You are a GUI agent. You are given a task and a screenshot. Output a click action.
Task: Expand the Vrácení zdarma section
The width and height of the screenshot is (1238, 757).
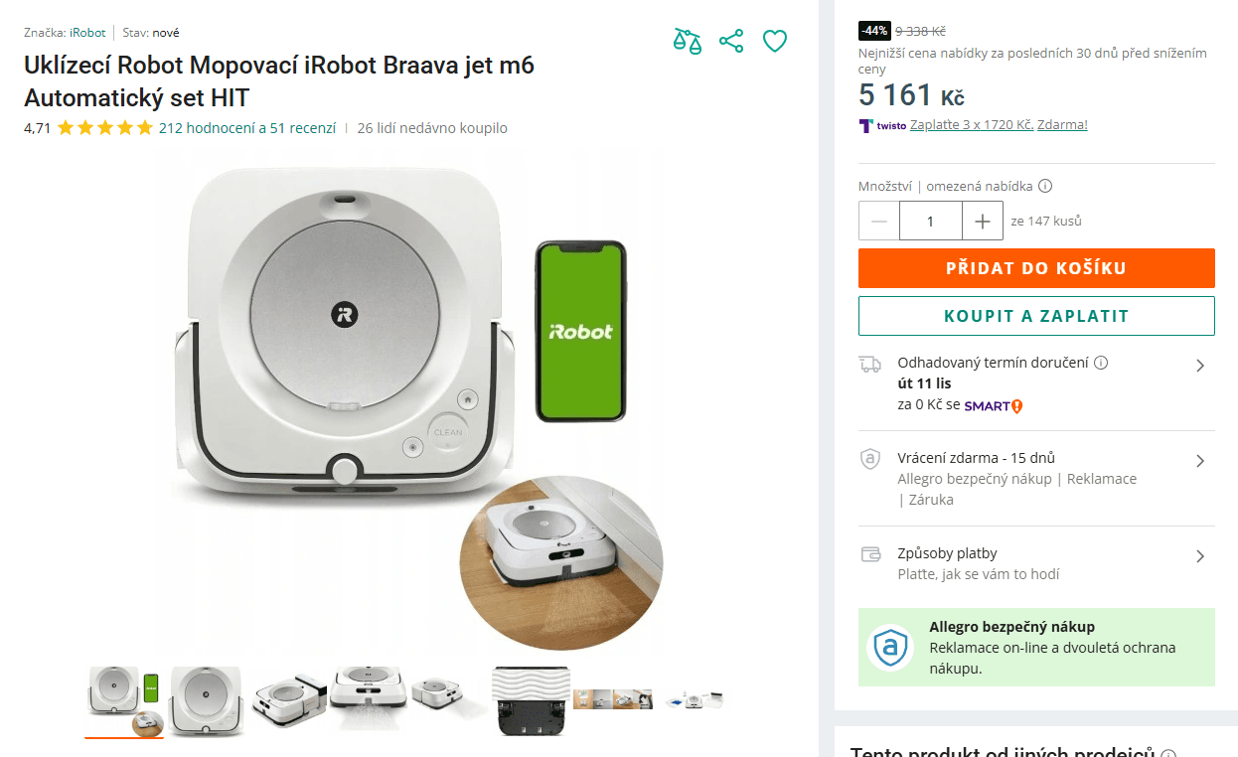point(1201,459)
